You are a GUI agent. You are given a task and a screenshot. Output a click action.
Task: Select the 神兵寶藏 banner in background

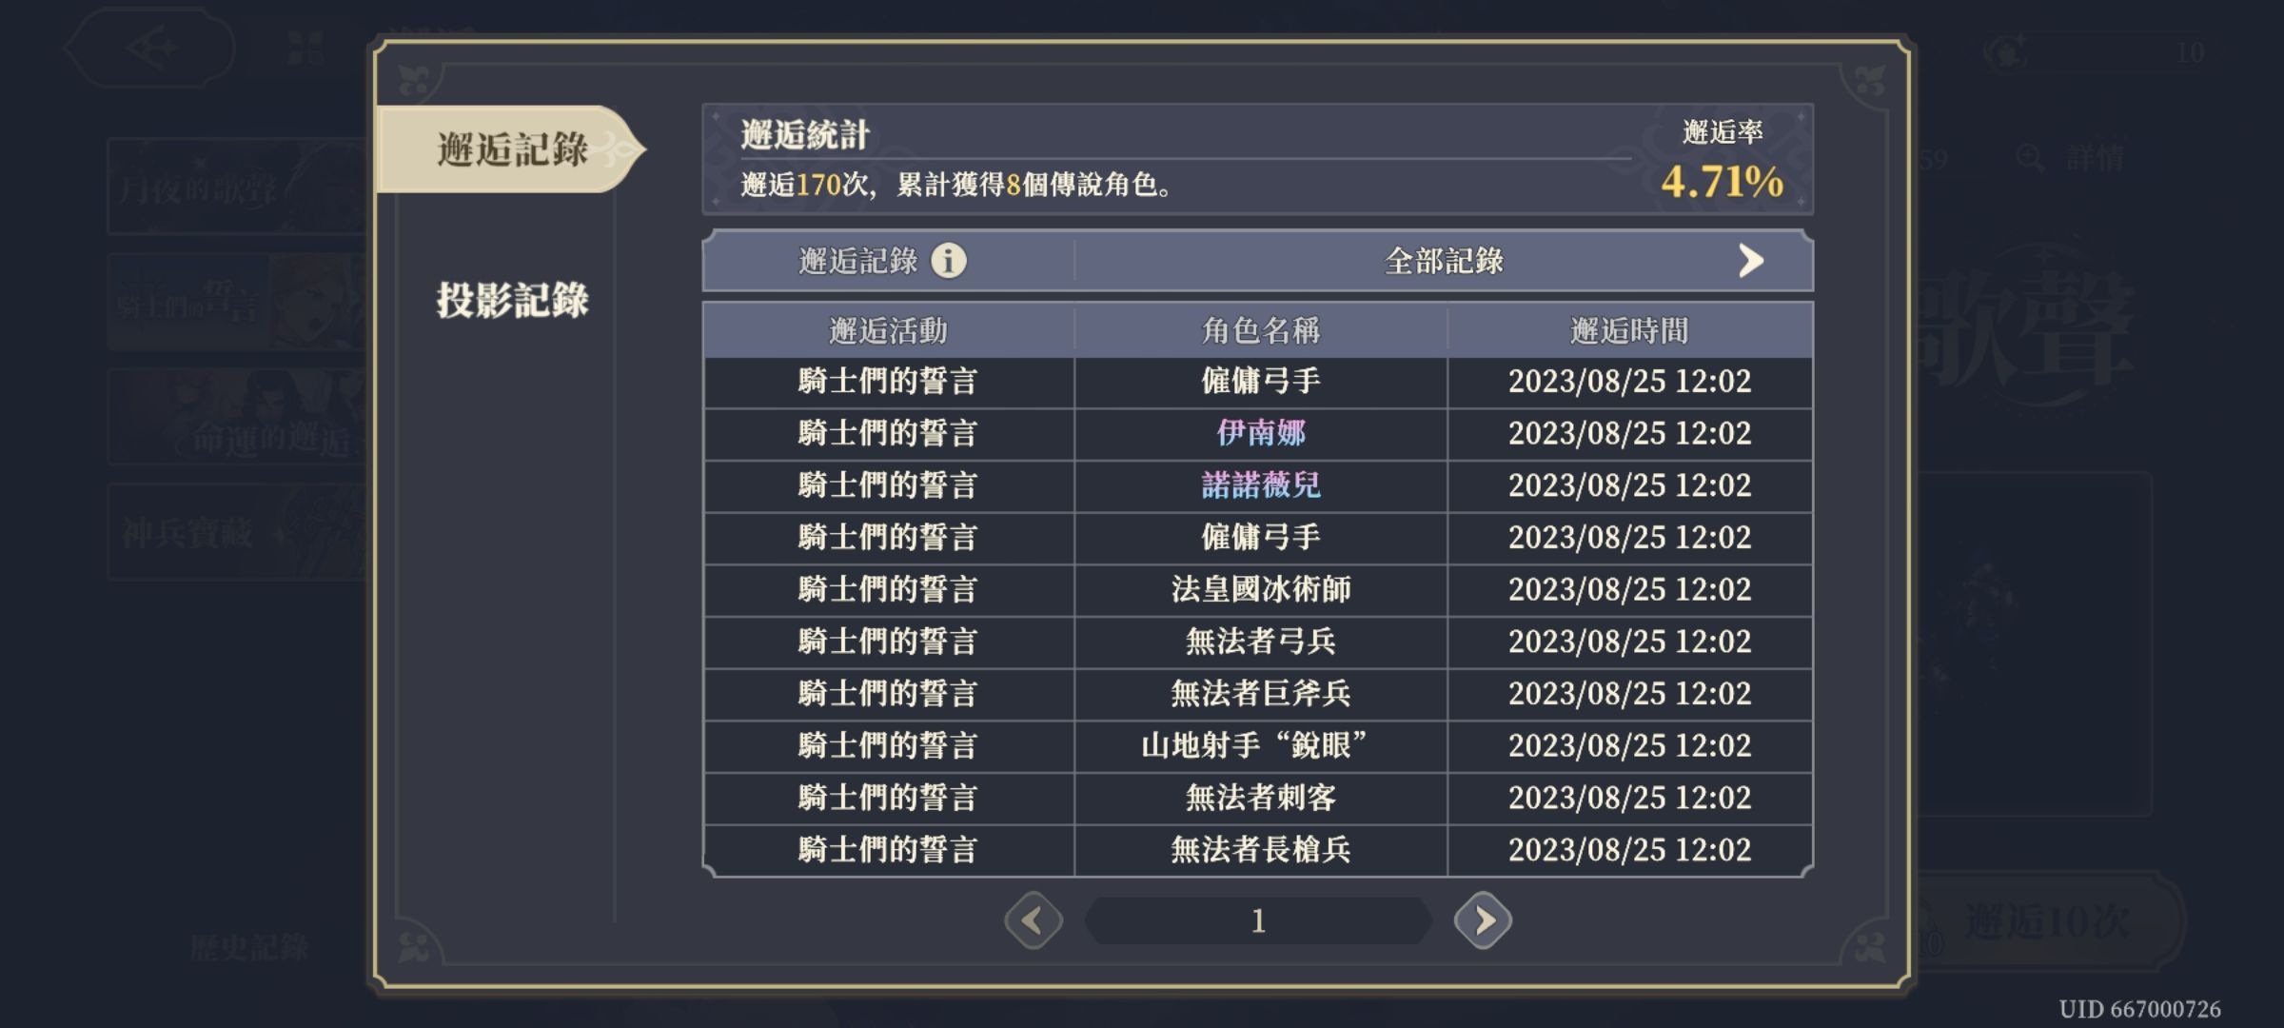(238, 532)
